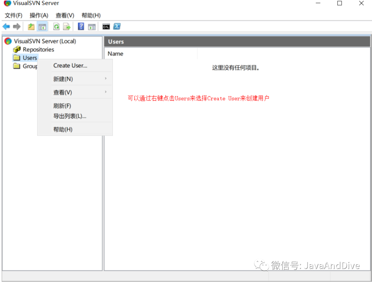Choose Create User... from context menu

coord(75,66)
